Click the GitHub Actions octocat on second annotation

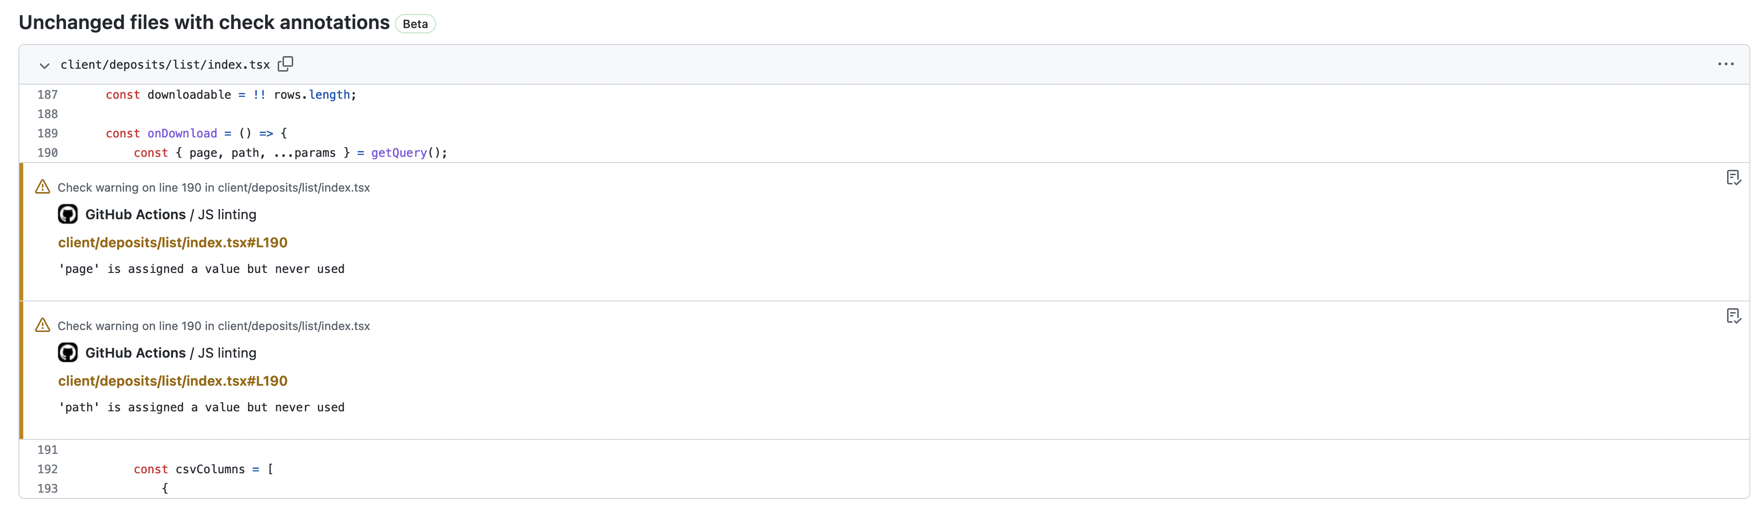click(68, 352)
